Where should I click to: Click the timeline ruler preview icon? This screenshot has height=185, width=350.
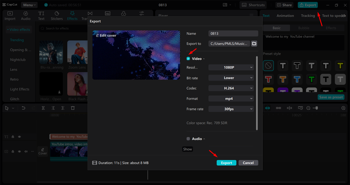tap(300, 108)
